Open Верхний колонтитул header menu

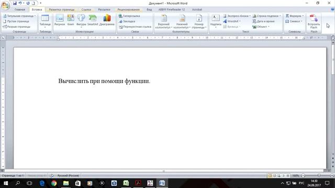(164, 21)
